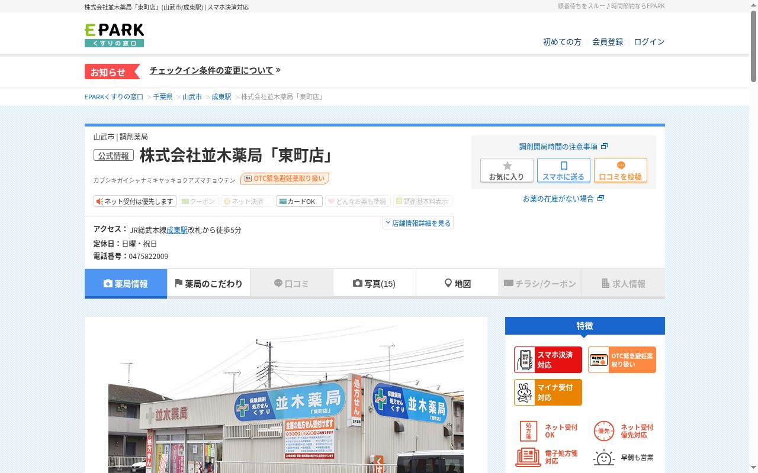
Task: Click the 求人情報 tab
Action: click(623, 284)
